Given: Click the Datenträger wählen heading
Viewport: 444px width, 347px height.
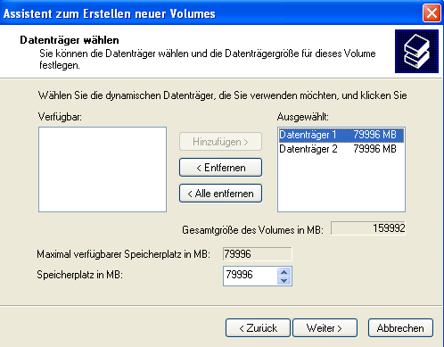Looking at the screenshot, I should [x=70, y=40].
